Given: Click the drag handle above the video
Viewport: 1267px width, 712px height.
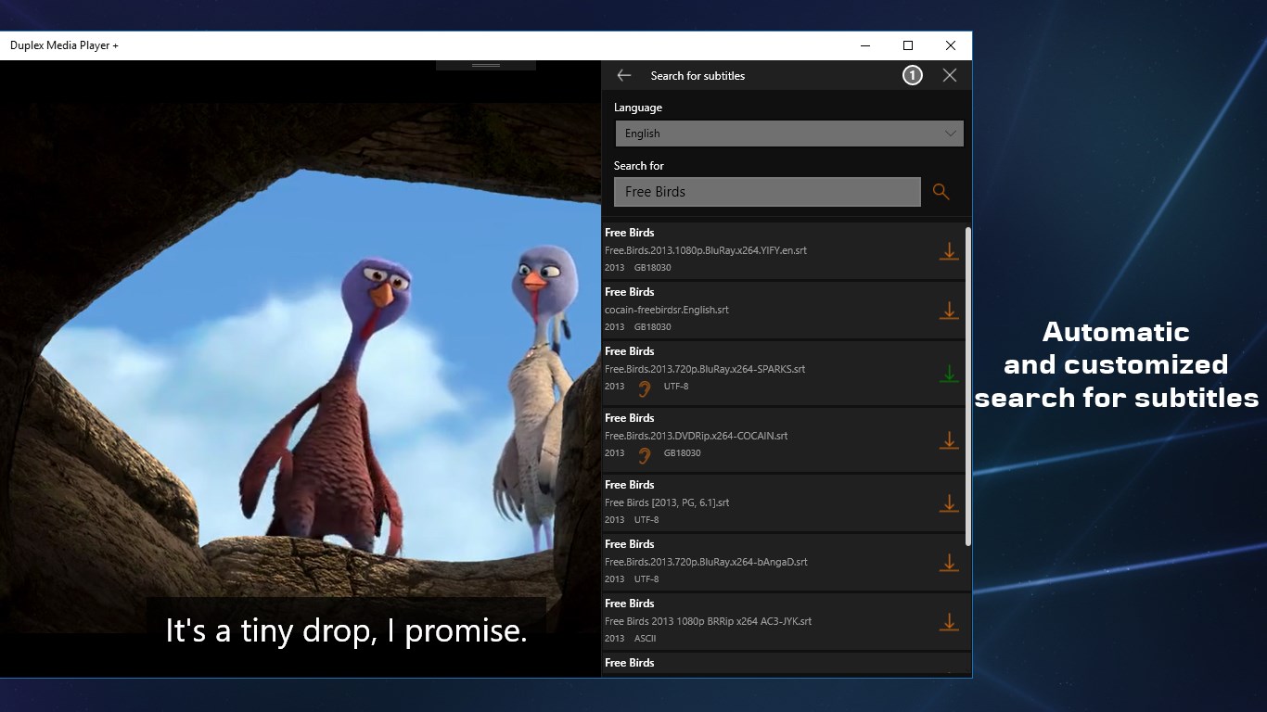Looking at the screenshot, I should (x=486, y=65).
